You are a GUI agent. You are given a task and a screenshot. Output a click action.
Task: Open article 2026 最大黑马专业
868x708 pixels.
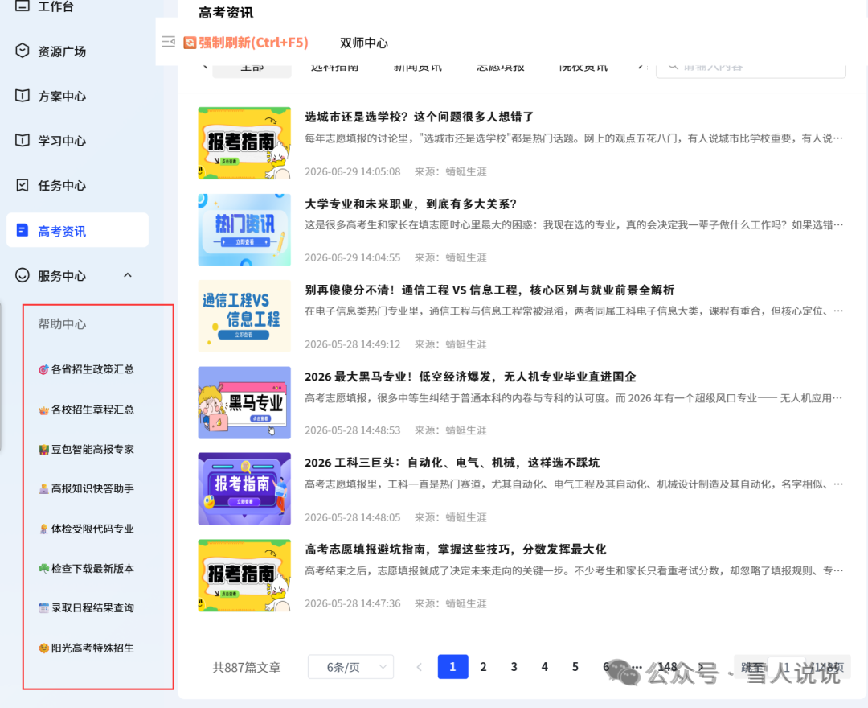(x=470, y=377)
